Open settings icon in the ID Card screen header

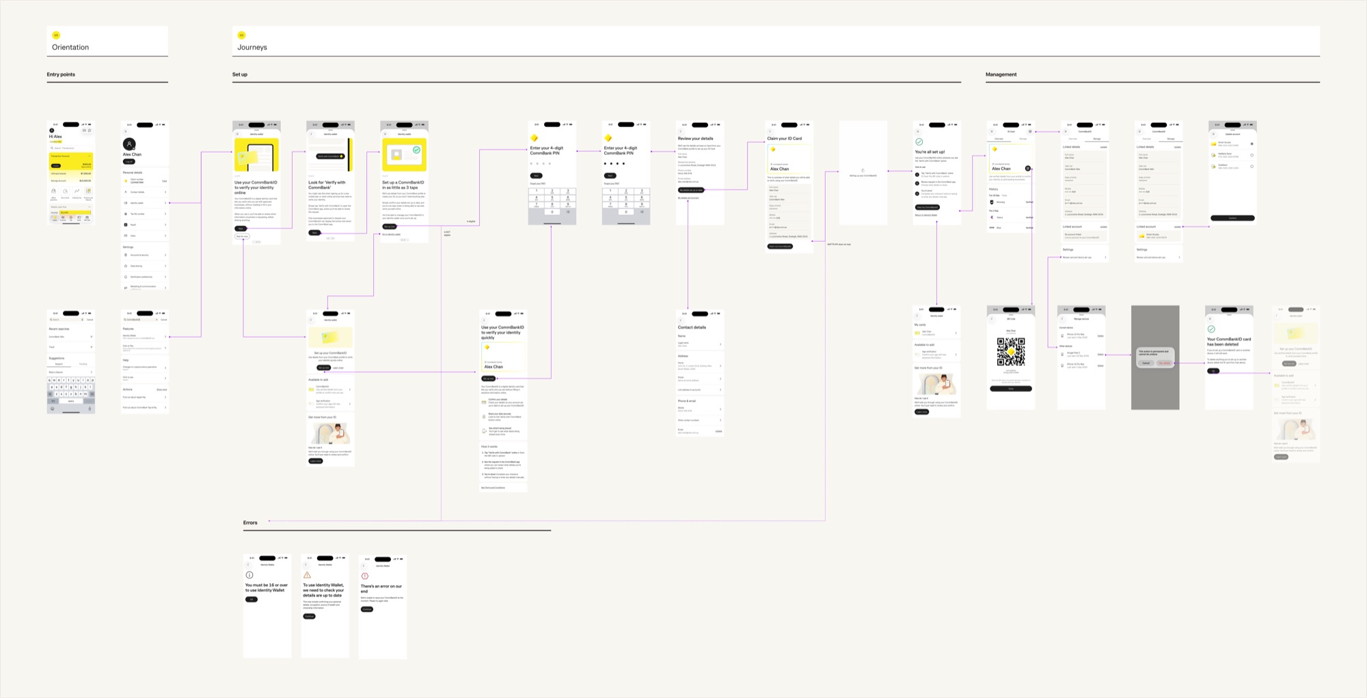[1030, 131]
